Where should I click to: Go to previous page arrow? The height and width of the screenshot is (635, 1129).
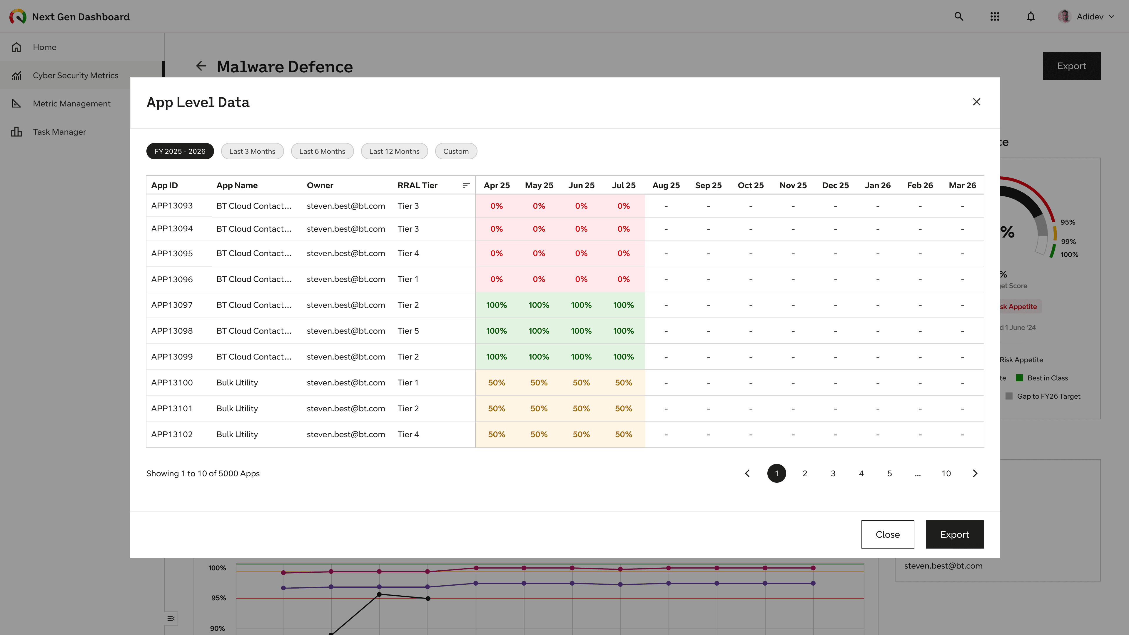pyautogui.click(x=747, y=473)
